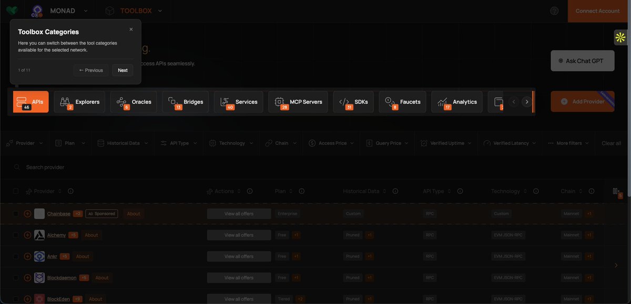
Task: Click the Add Provider button
Action: 583,101
